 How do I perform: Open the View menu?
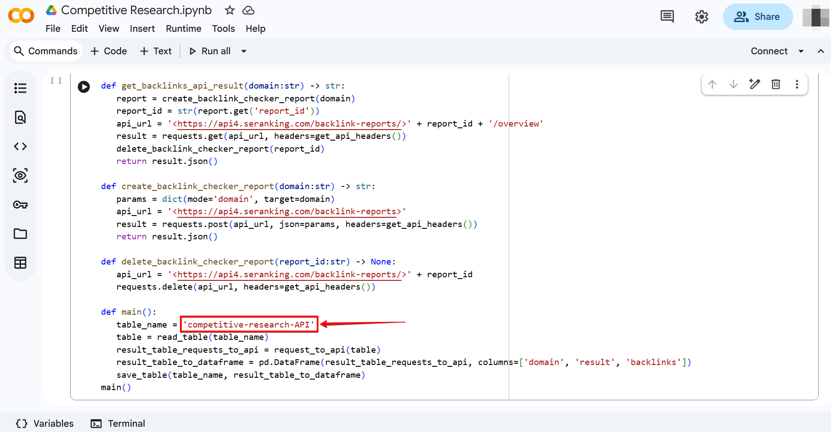109,29
